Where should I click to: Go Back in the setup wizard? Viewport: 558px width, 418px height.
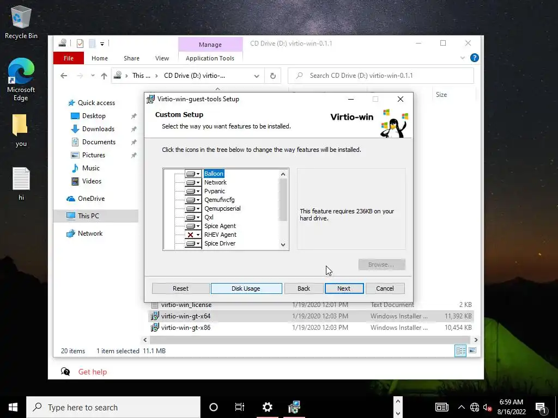click(304, 288)
